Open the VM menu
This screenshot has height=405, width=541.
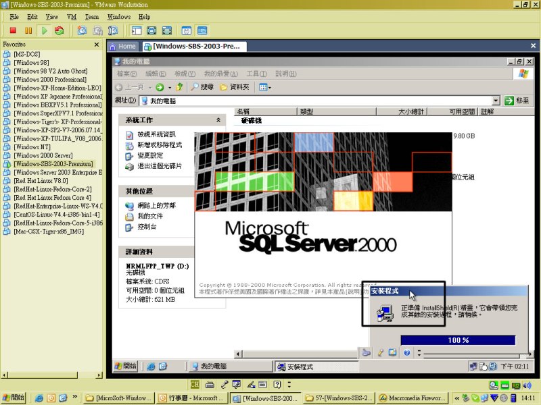tap(72, 17)
